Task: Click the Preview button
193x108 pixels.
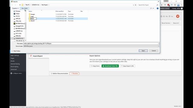Action: [74, 73]
